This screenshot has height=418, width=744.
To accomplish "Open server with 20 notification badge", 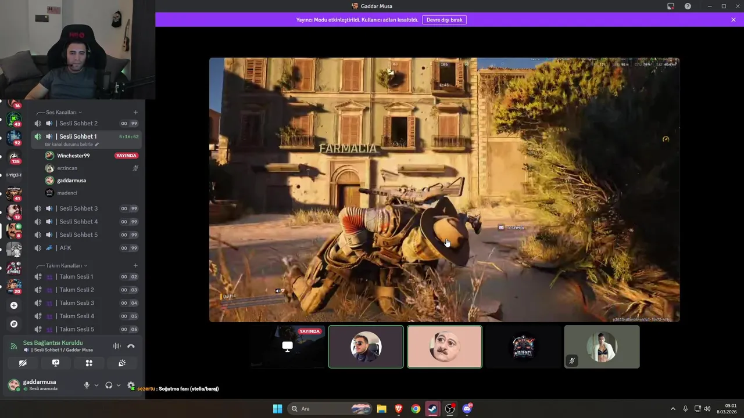I will (x=14, y=287).
